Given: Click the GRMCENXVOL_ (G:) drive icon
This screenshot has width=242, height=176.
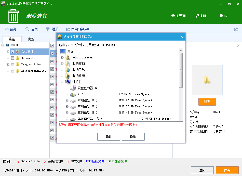Looking at the screenshot, I should tap(73, 119).
